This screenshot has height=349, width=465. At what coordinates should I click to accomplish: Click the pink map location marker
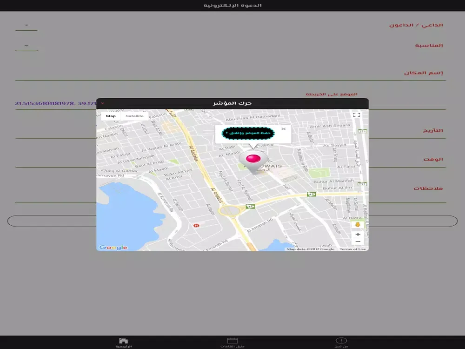pyautogui.click(x=253, y=161)
